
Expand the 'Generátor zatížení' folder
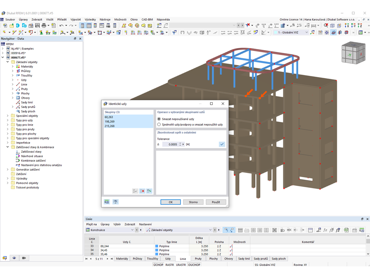coord(7,169)
